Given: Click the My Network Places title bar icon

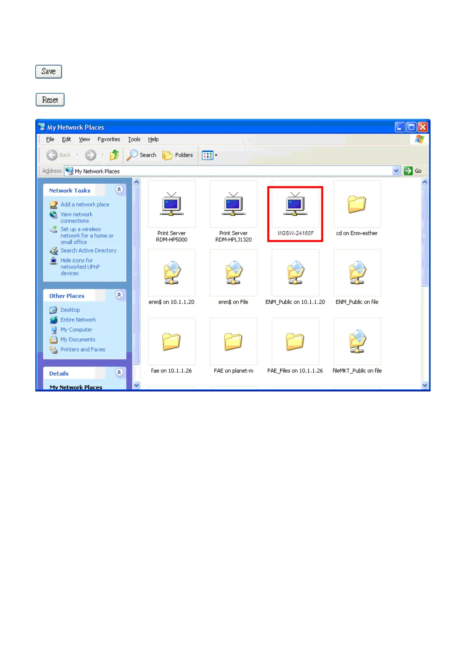Looking at the screenshot, I should tap(42, 127).
